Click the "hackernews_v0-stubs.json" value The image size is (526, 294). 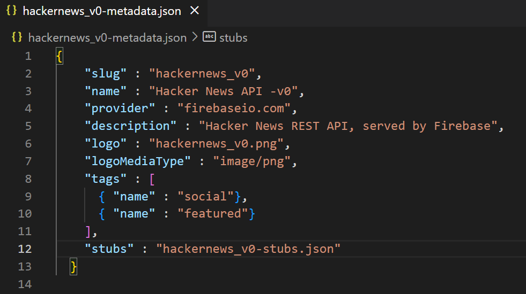[x=248, y=249]
